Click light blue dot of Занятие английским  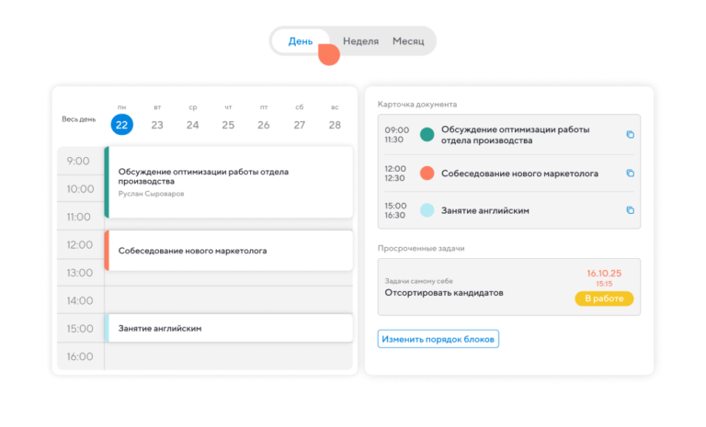coord(427,210)
